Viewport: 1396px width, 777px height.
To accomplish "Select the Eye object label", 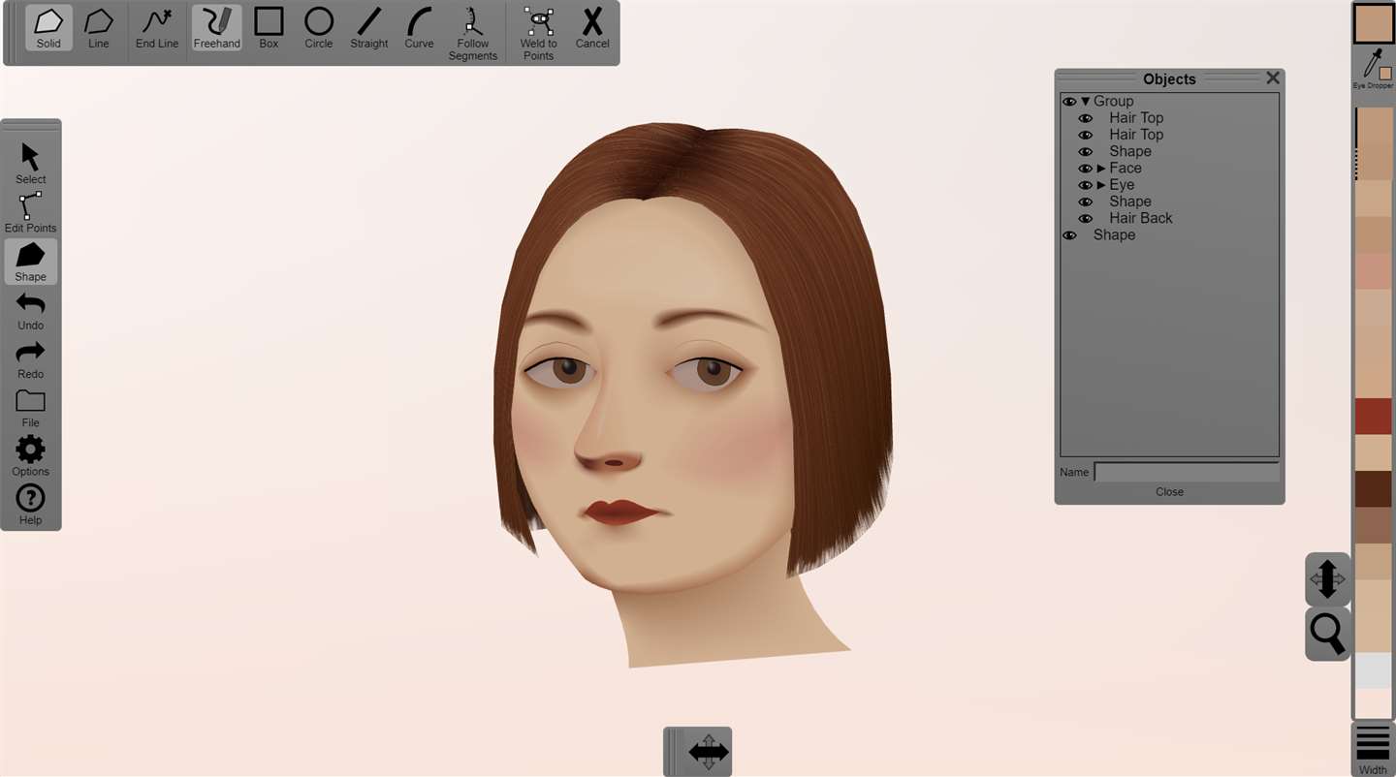I will (x=1122, y=184).
